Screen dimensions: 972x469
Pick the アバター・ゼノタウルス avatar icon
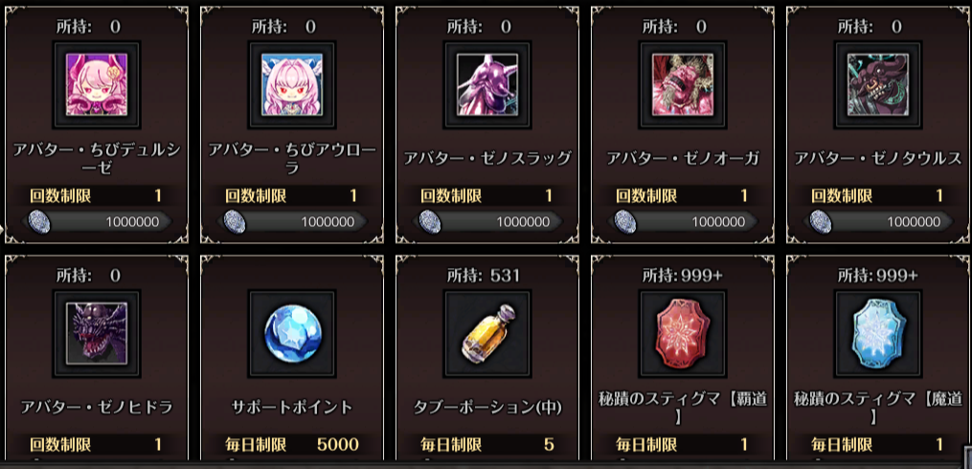click(x=878, y=85)
